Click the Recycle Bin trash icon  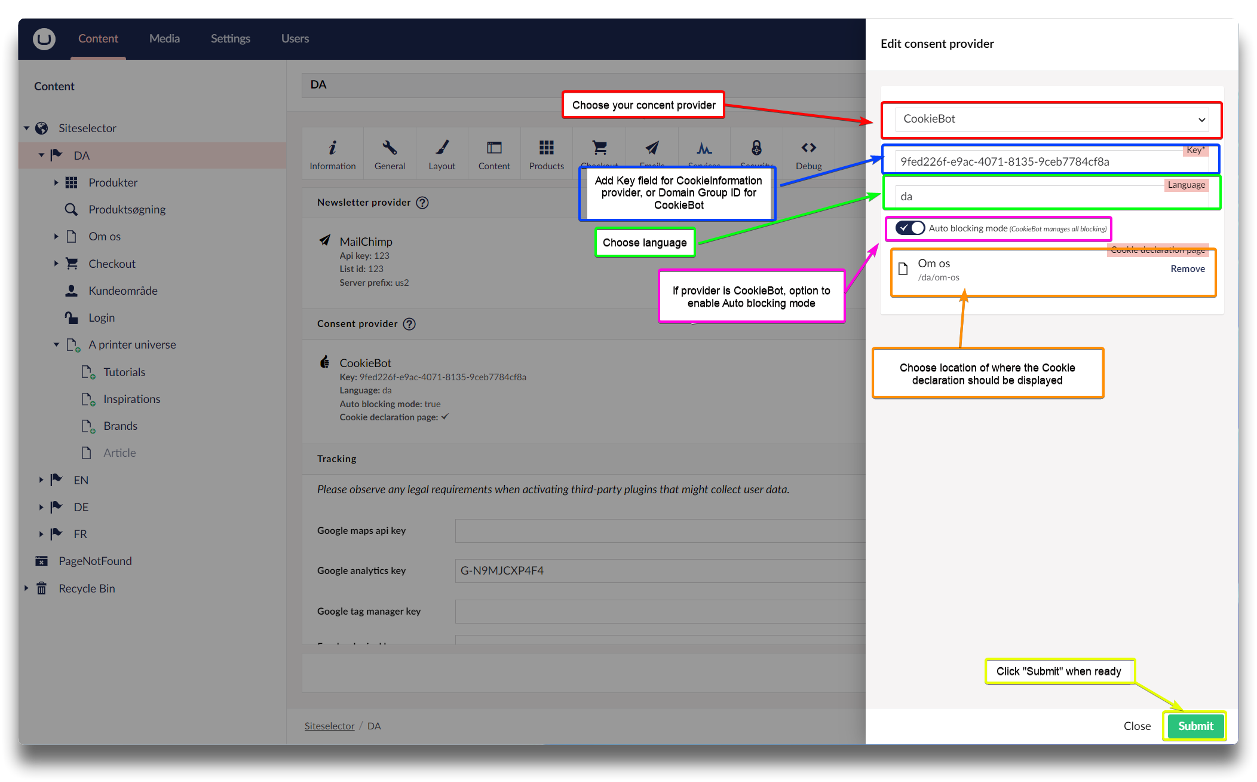pos(41,588)
